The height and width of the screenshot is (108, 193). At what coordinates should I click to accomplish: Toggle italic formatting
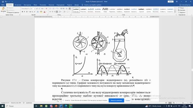24,12
